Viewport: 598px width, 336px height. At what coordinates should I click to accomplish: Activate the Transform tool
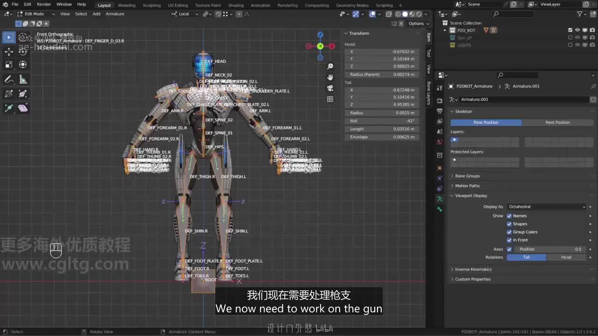23,64
